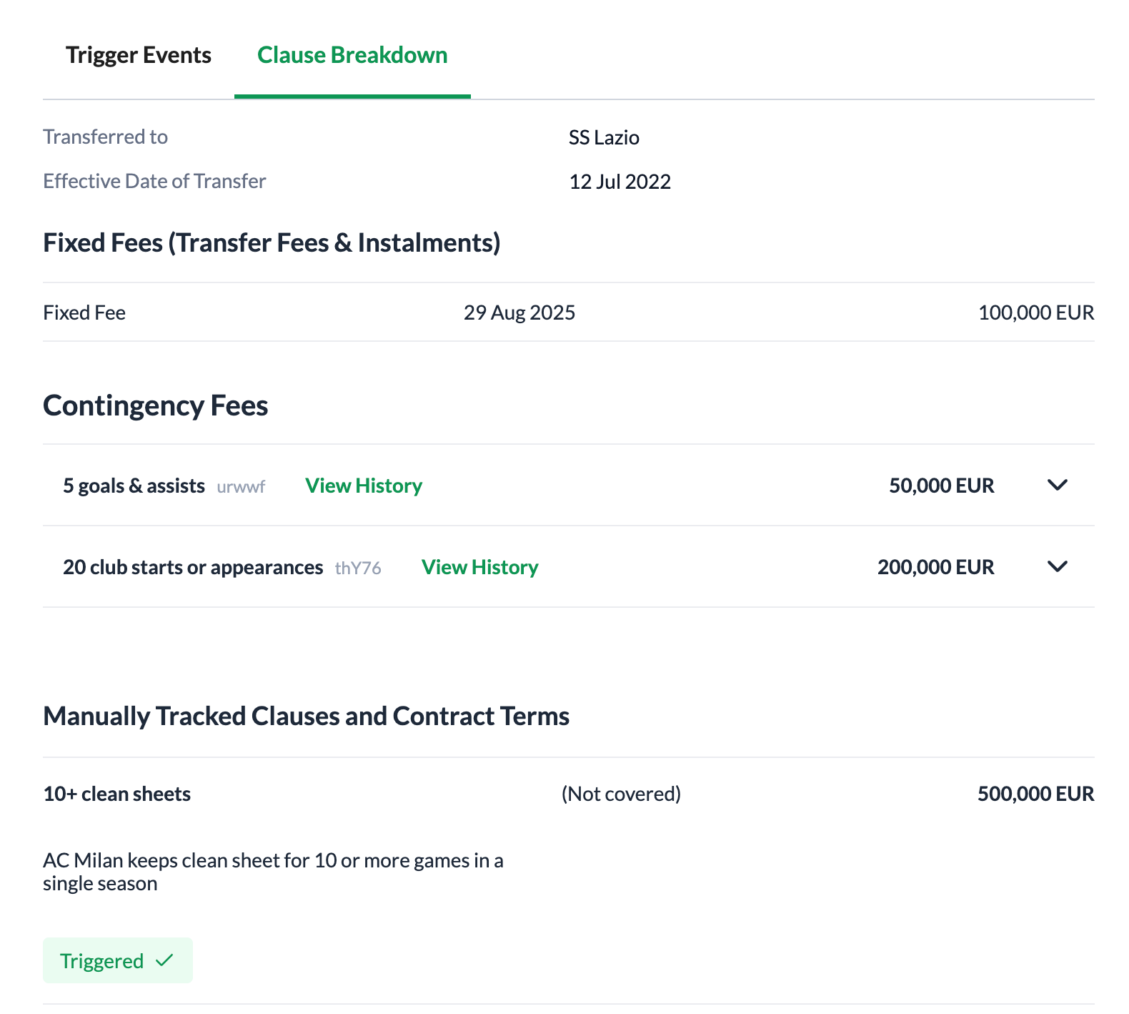Screen dimensions: 1129x1014
Task: Open View History for 5 goals & assists
Action: 364,486
